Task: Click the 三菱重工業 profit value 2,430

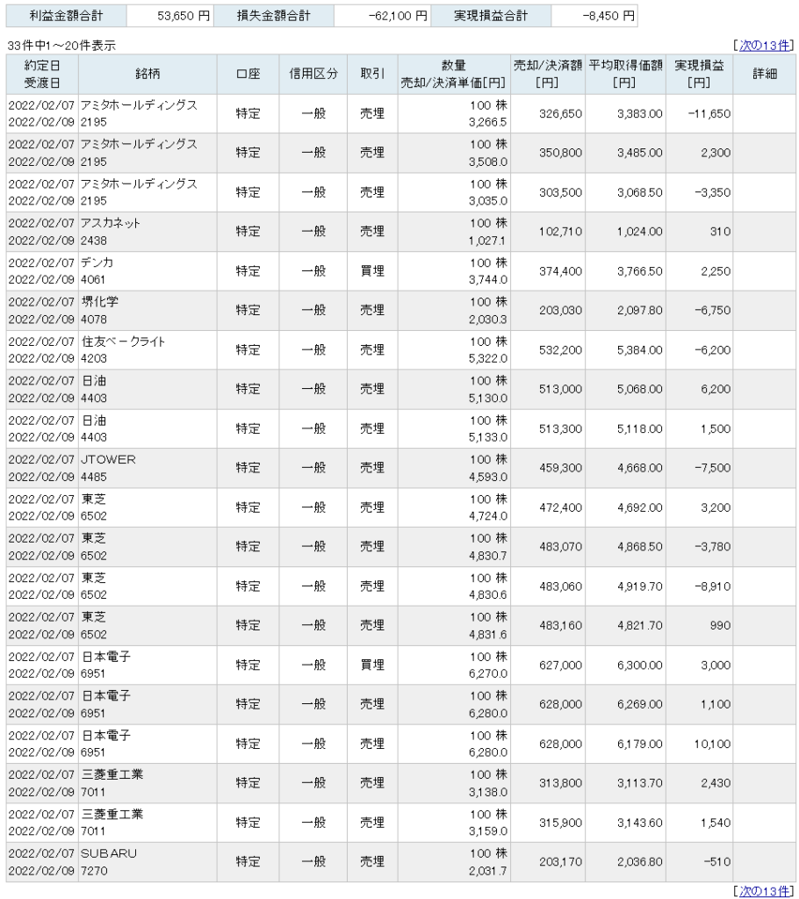Action: point(716,783)
